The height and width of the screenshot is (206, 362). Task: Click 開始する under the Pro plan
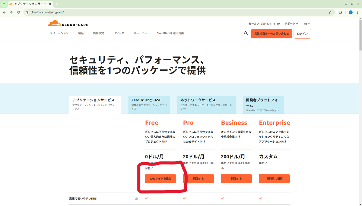198,179
